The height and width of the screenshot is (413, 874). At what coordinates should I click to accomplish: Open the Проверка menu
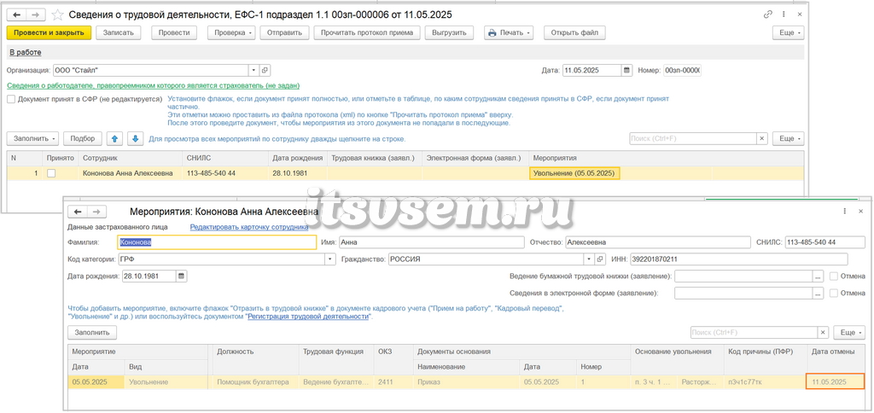[x=234, y=33]
